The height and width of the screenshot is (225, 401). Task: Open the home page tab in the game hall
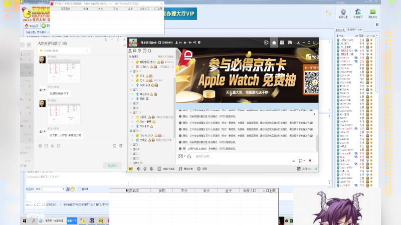tap(32, 26)
